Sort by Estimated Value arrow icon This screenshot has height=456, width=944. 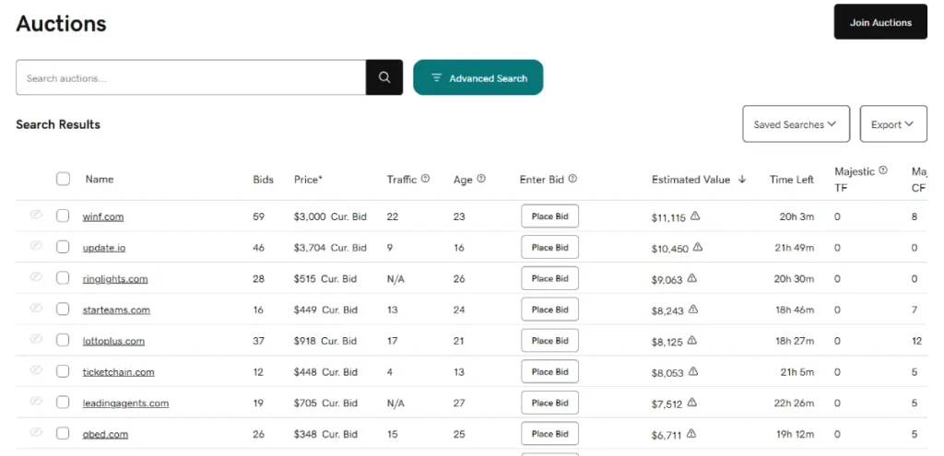coord(742,180)
